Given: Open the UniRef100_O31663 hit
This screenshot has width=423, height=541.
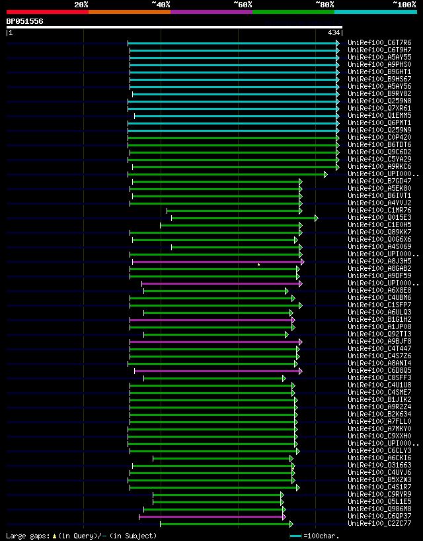Looking at the screenshot, I should [x=379, y=465].
